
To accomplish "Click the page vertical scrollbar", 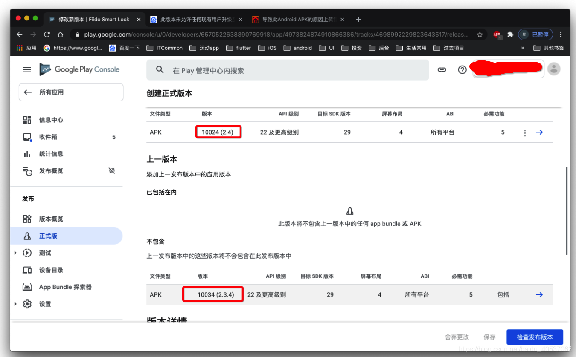I will point(567,211).
